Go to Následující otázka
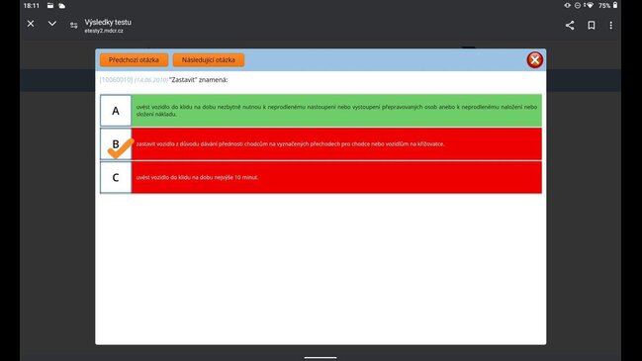Viewport: 642px width, 361px height. tap(209, 59)
